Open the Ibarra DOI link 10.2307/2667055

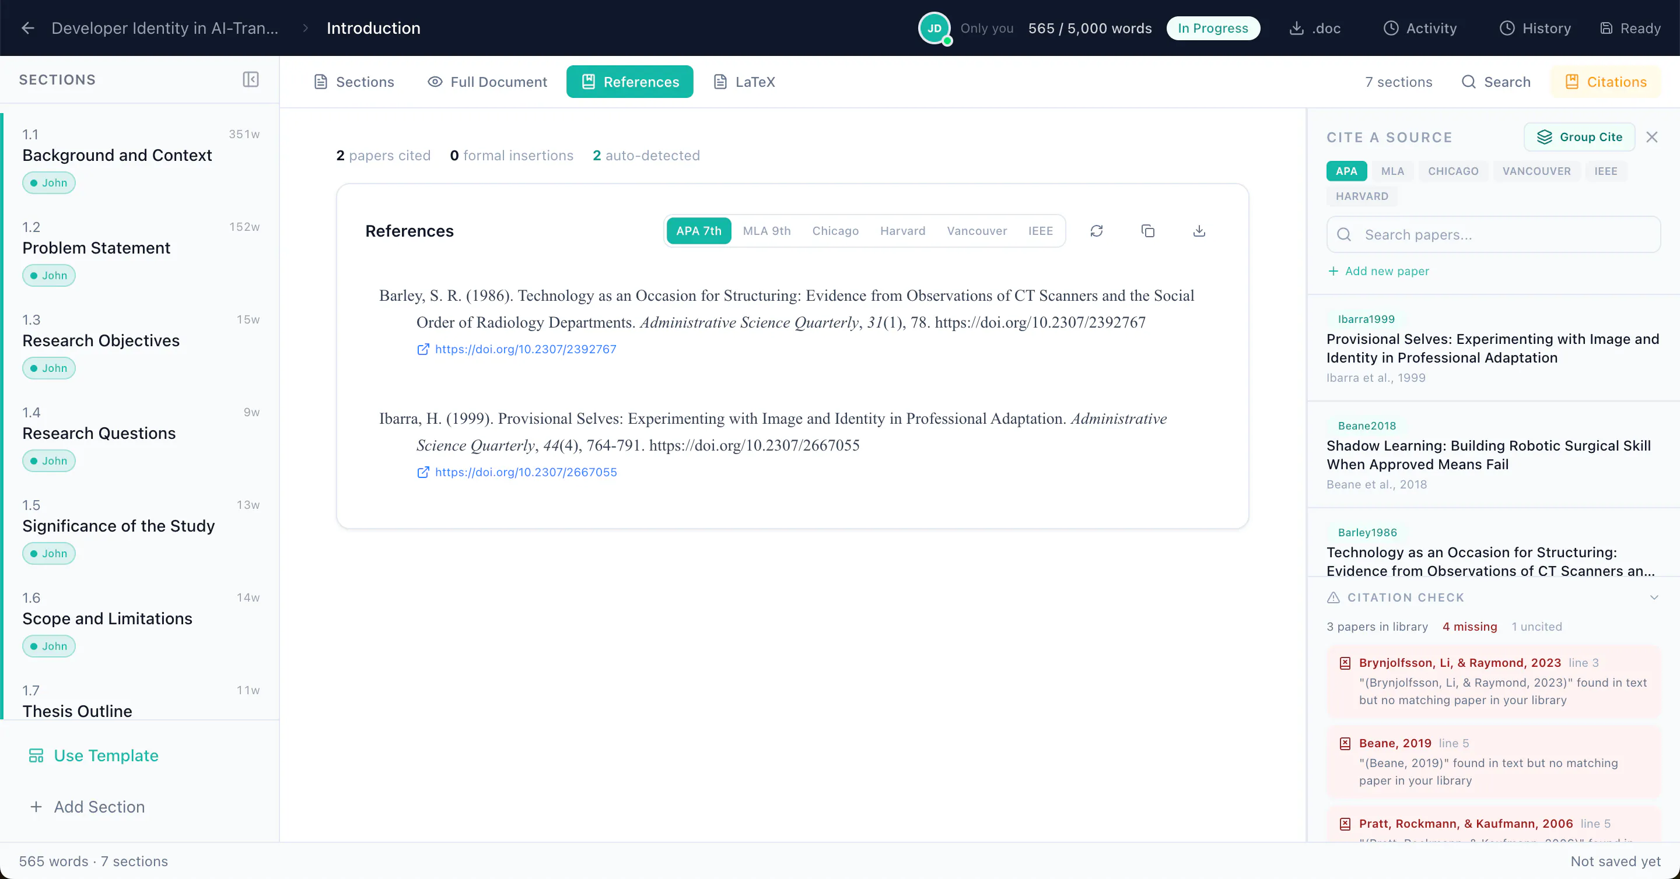(526, 472)
